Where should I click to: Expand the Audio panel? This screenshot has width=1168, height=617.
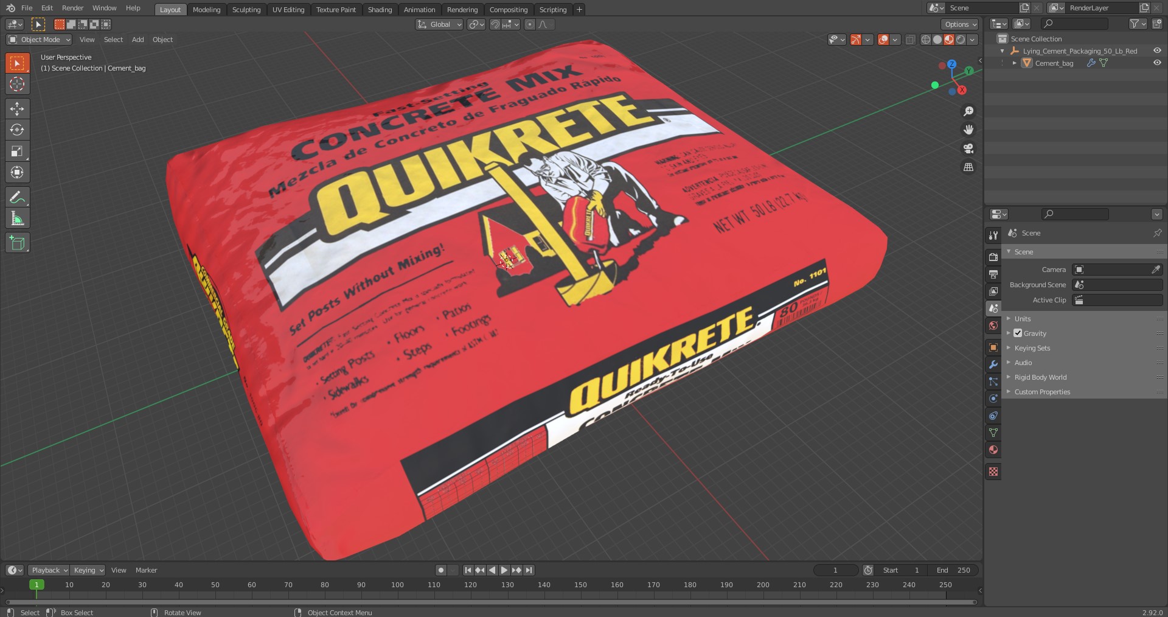1023,363
